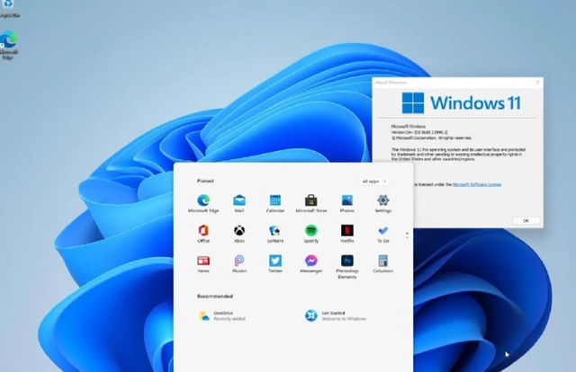The height and width of the screenshot is (372, 576).
Task: Start the Netflix app
Action: (346, 232)
